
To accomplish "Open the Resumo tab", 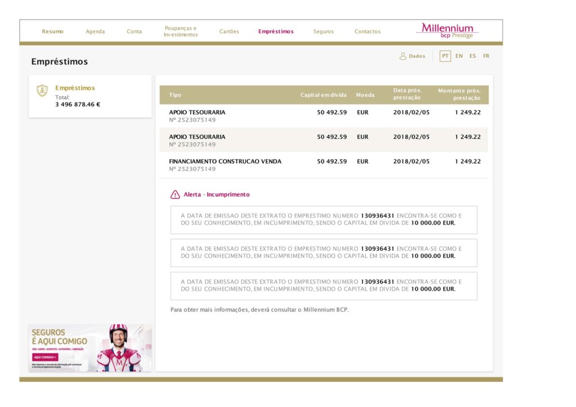I will (52, 31).
